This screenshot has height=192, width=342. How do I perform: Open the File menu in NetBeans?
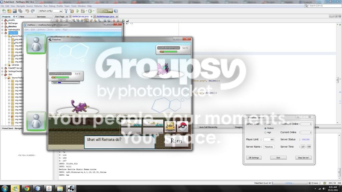click(x=2, y=6)
